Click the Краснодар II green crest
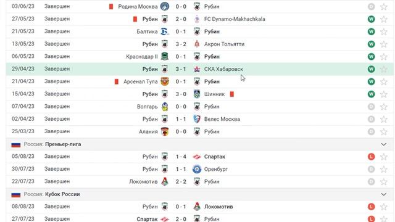The width and height of the screenshot is (395, 222). point(165,56)
